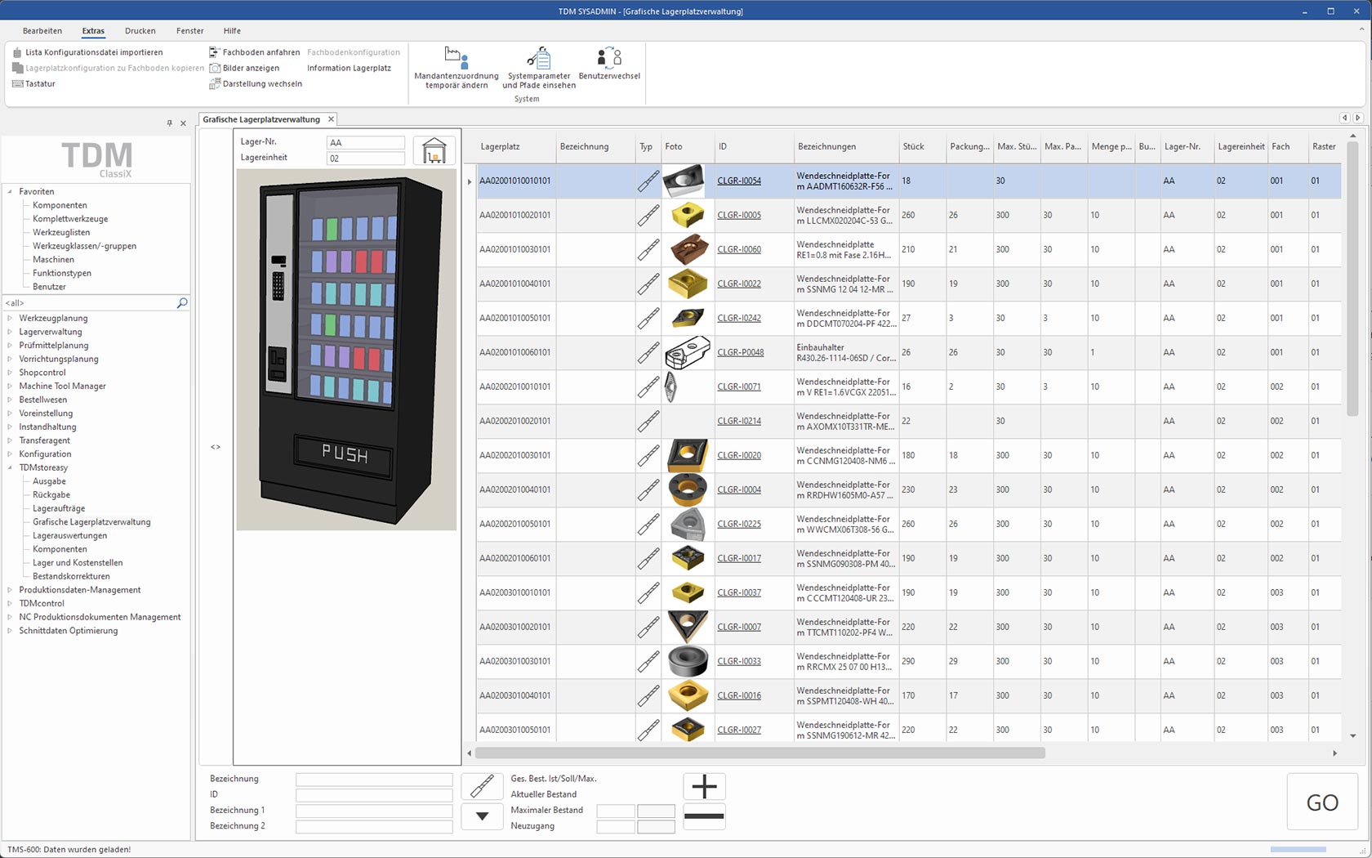Click the tab scroll left arrow

point(1344,118)
